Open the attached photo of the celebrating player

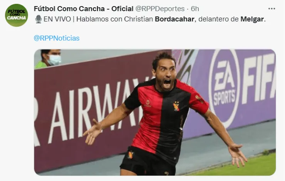coord(155,112)
